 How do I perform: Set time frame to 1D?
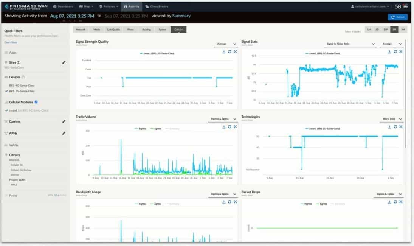pyautogui.click(x=377, y=30)
